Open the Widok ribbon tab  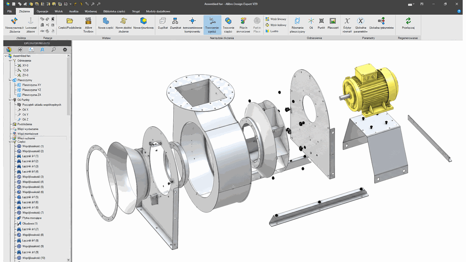tap(59, 11)
